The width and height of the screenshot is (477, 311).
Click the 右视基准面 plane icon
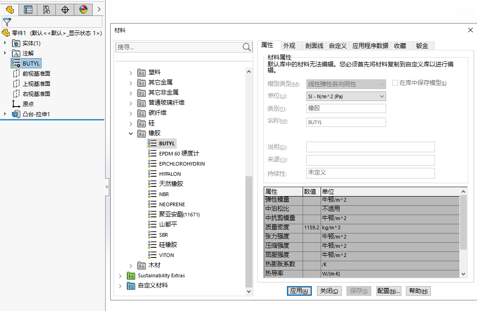pos(16,94)
